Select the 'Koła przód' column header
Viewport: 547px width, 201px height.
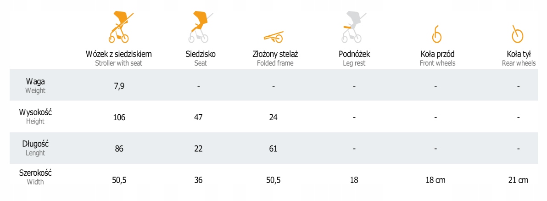coord(437,54)
